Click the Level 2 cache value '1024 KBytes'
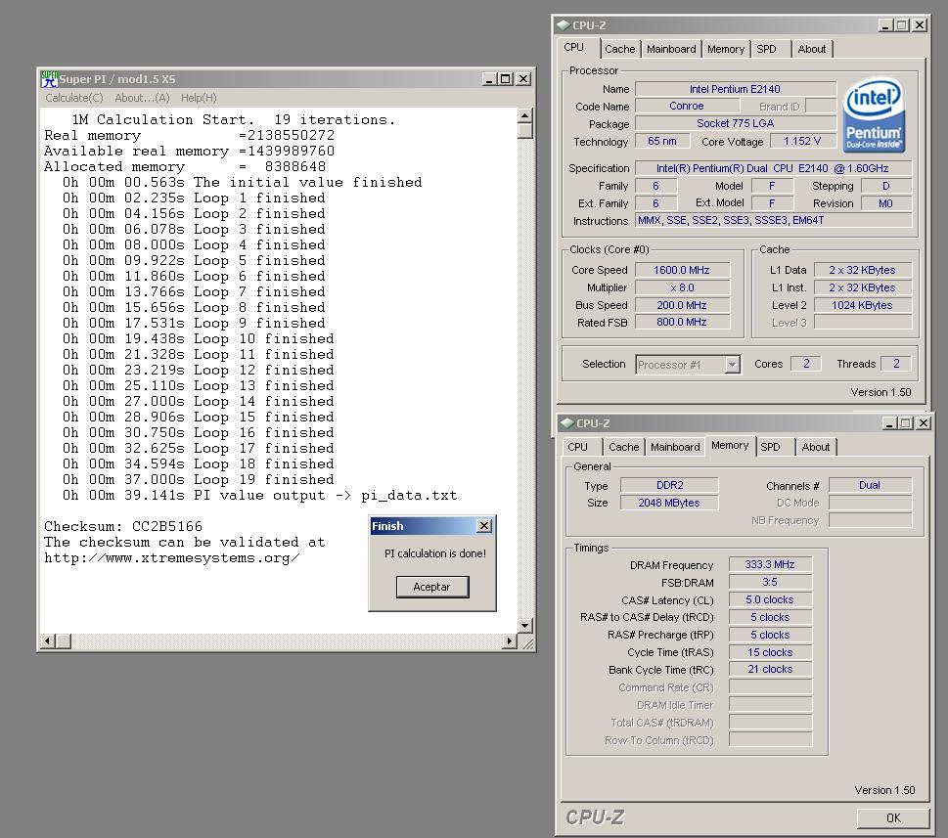948x838 pixels. (x=862, y=305)
